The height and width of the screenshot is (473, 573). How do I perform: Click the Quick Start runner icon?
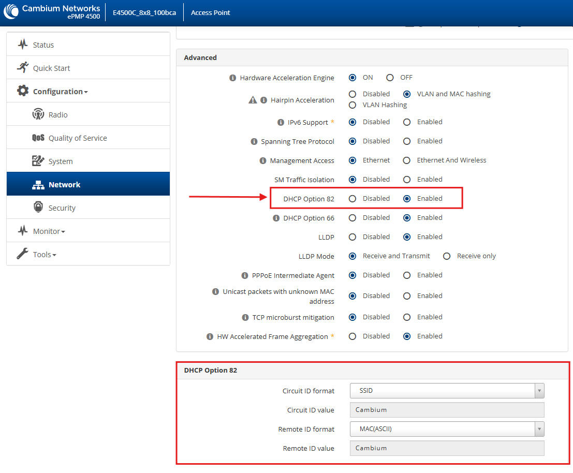click(x=23, y=68)
